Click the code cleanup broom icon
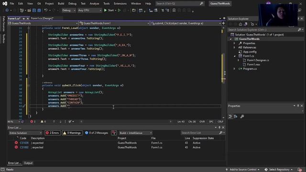306x172 pixels. pos(70,121)
